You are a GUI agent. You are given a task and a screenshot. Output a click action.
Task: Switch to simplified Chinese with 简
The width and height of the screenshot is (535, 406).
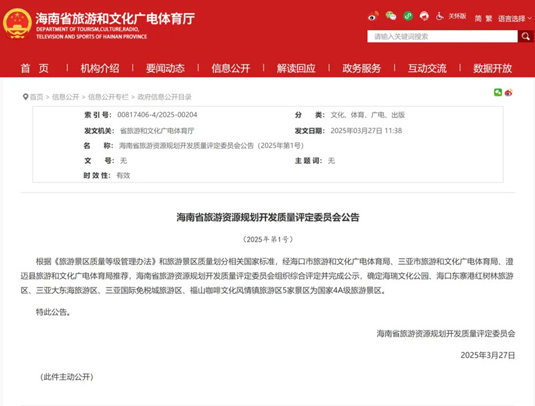pos(477,17)
